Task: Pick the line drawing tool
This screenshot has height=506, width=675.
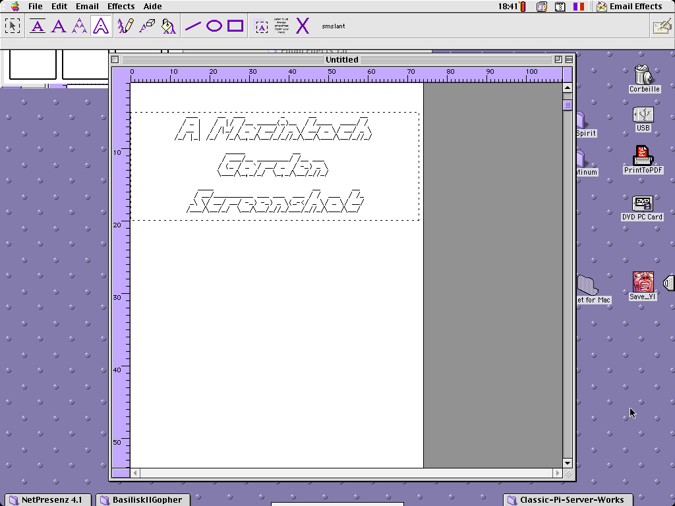Action: coord(192,26)
